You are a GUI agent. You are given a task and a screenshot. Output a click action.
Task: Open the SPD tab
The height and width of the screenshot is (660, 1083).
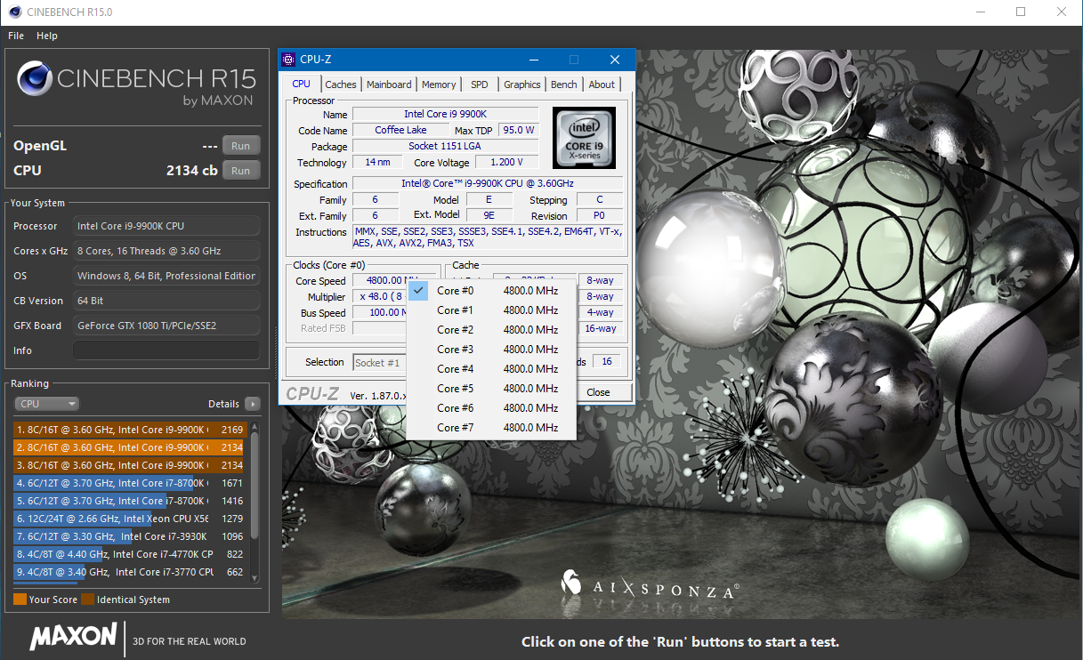coord(479,84)
